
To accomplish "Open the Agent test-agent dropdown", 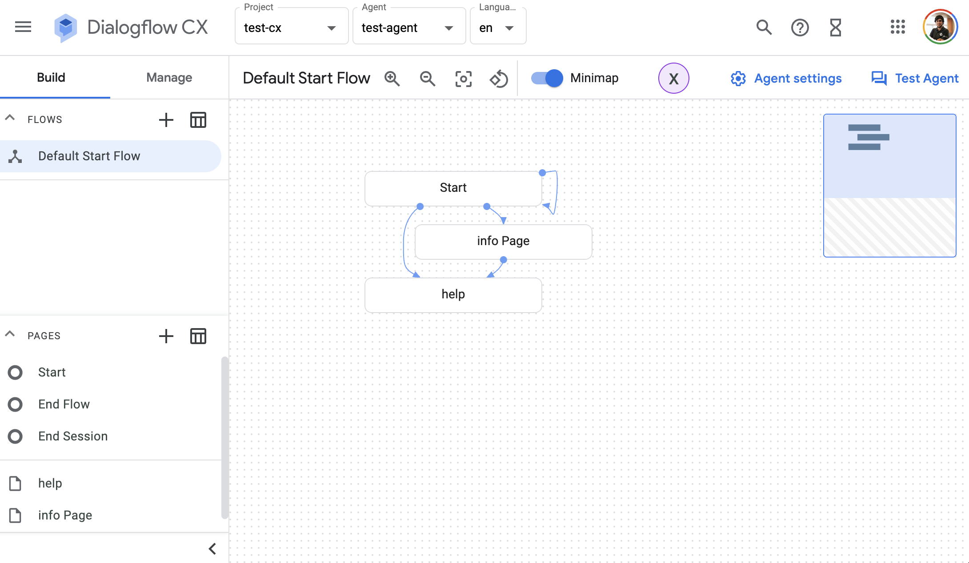I will 408,28.
